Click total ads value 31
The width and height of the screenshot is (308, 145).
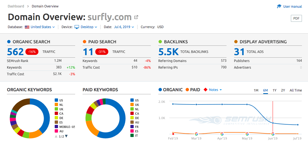pos(239,52)
